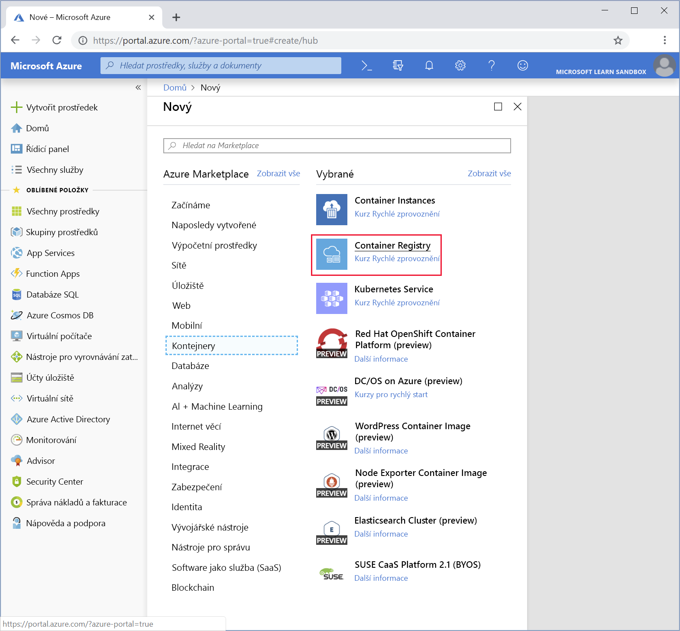The image size is (680, 631).
Task: Open Všechny služby in sidebar
Action: click(x=47, y=170)
